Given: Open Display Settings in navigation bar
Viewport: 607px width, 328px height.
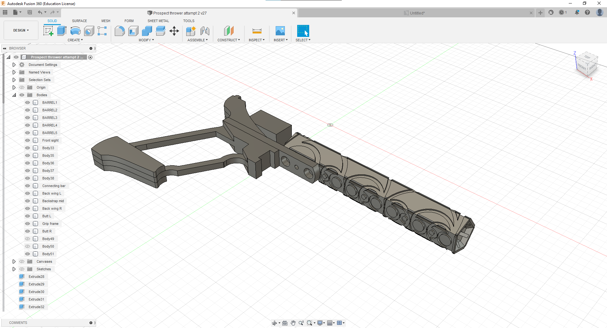Looking at the screenshot, I should click(x=321, y=323).
